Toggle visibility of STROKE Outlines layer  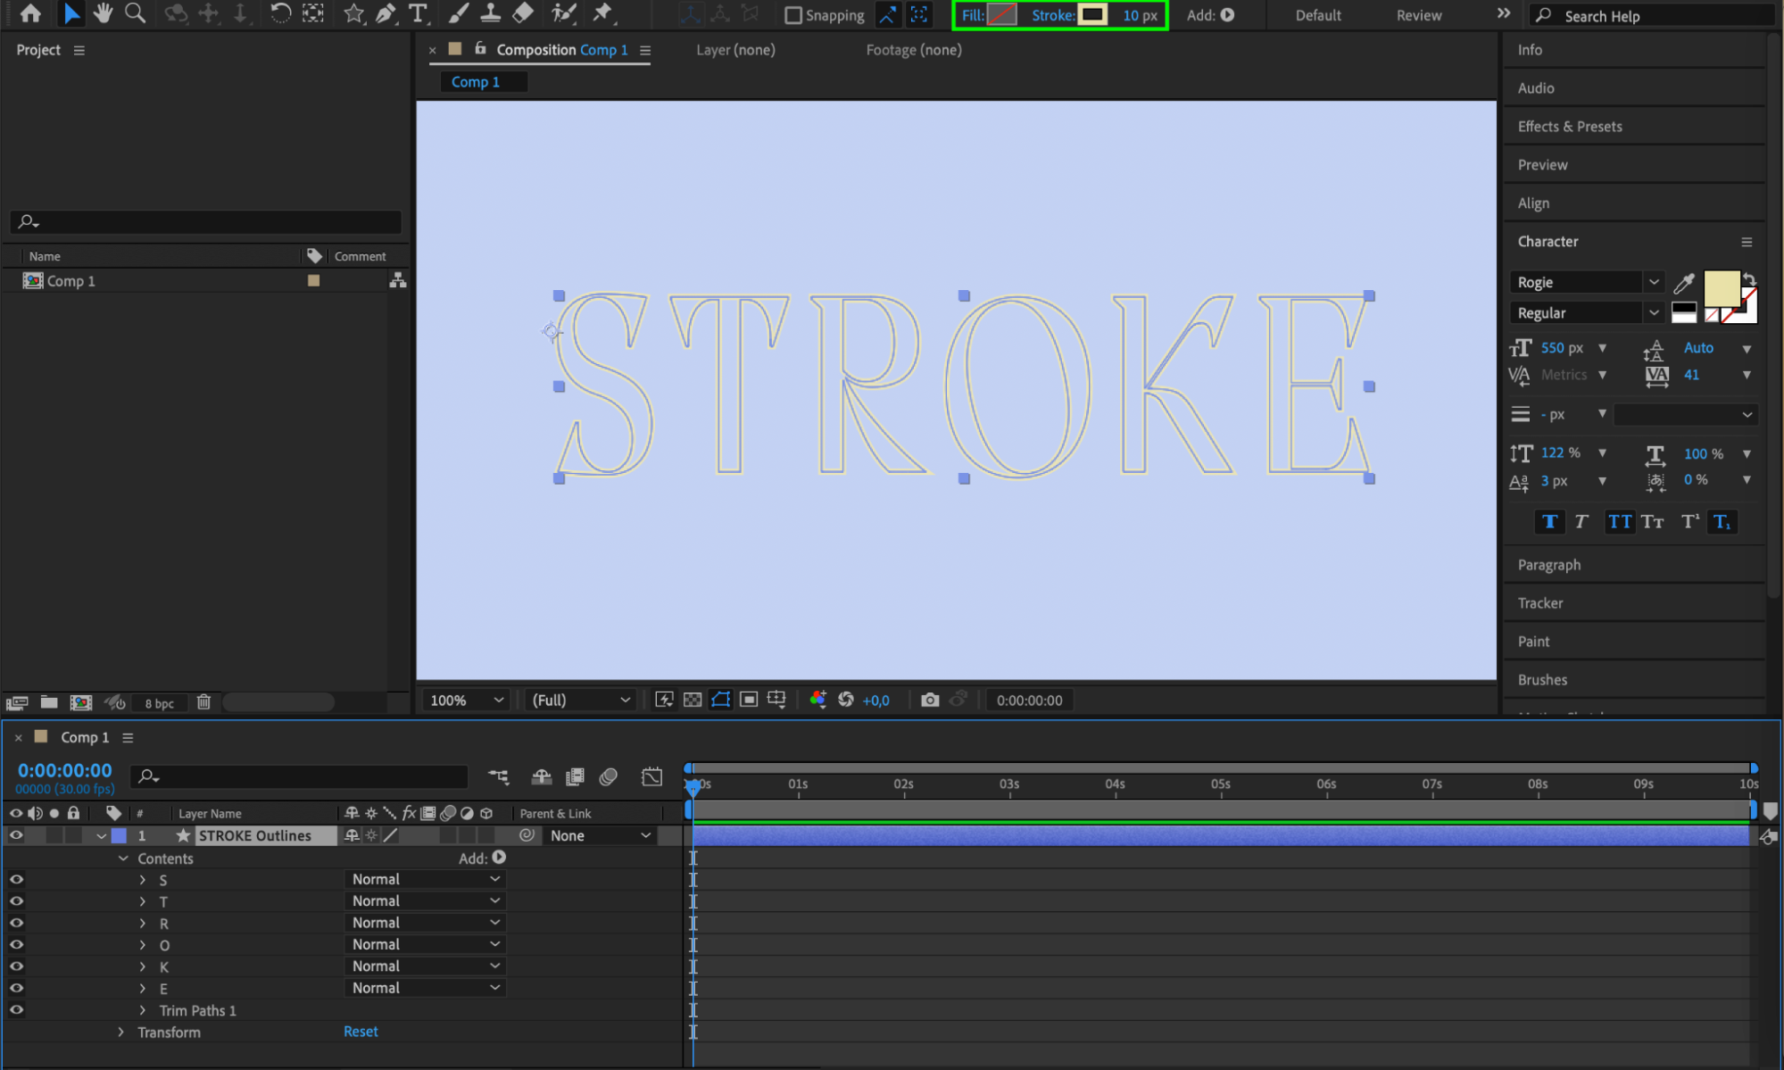[x=16, y=835]
